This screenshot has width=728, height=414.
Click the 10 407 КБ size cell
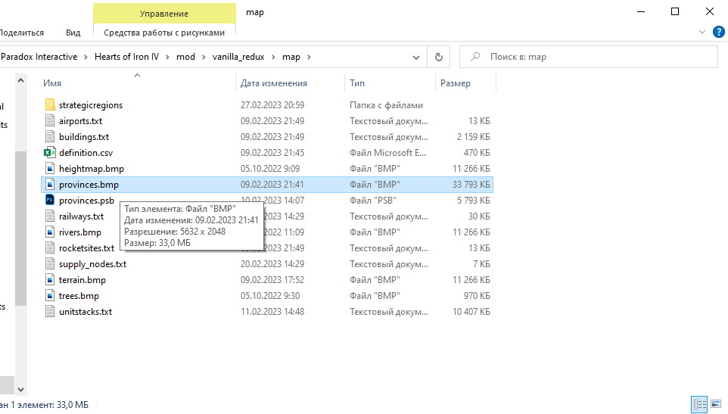(x=471, y=311)
